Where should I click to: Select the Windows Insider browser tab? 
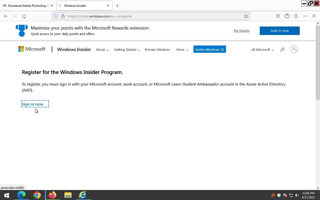[x=84, y=5]
